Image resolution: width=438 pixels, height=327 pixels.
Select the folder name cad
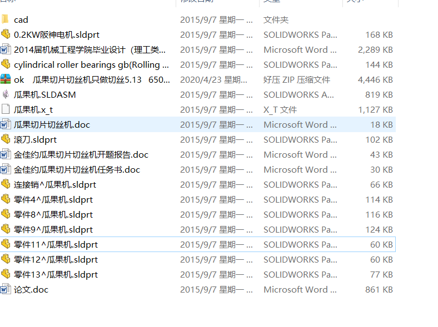click(x=21, y=20)
